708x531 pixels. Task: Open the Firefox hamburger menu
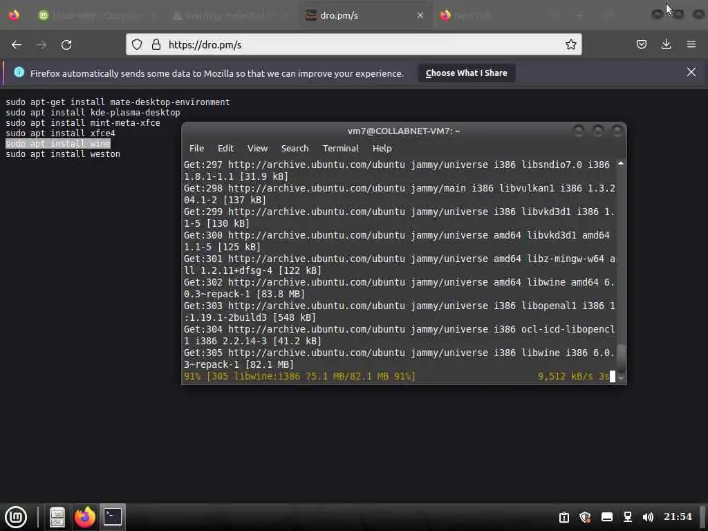tap(691, 44)
